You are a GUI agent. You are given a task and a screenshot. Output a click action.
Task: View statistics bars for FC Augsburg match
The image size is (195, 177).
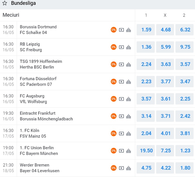point(129,99)
